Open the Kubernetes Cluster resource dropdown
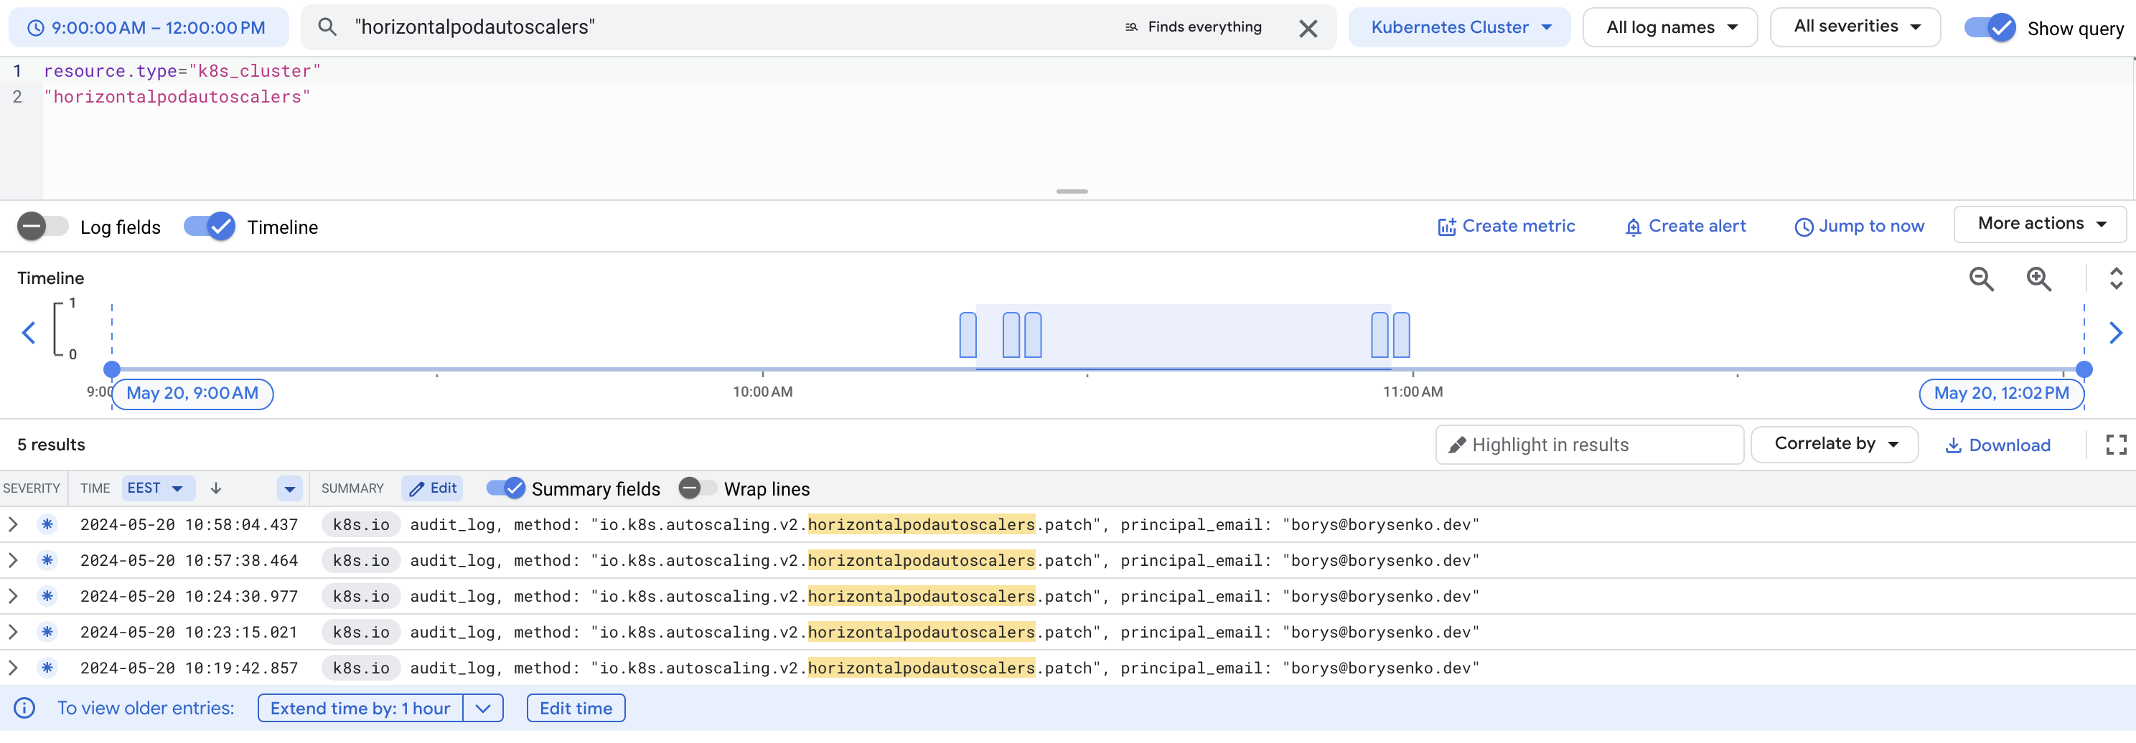Image resolution: width=2136 pixels, height=743 pixels. click(1459, 27)
